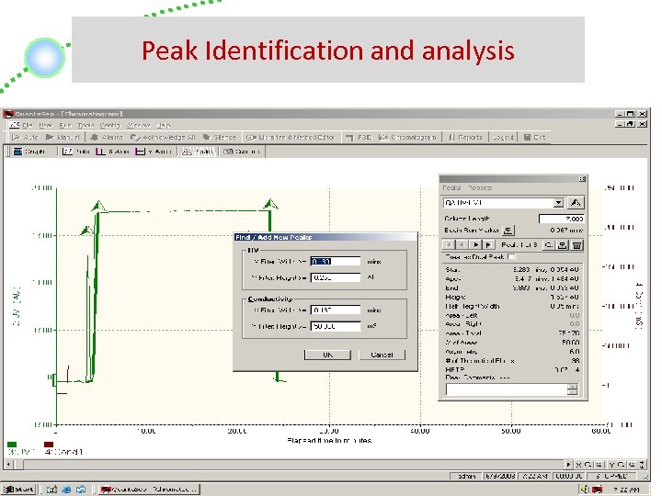This screenshot has width=662, height=496.
Task: Click the green UV trace legend swatch
Action: coord(12,445)
